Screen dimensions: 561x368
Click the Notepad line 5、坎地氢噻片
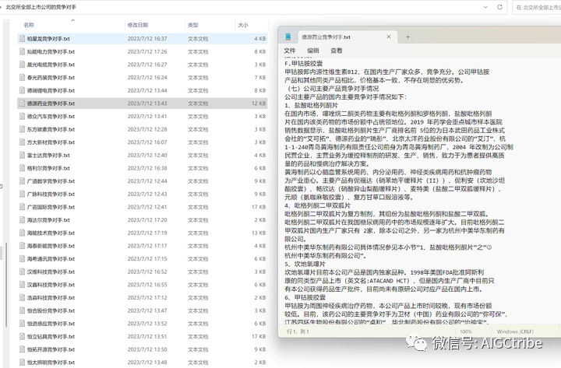[x=305, y=264]
